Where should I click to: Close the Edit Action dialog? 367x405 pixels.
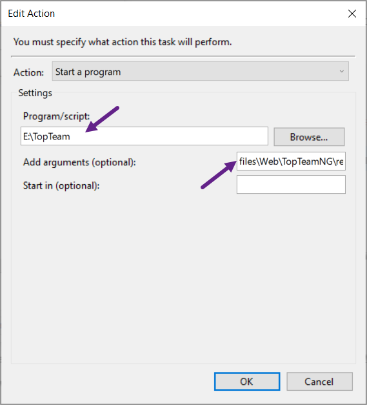pyautogui.click(x=352, y=14)
